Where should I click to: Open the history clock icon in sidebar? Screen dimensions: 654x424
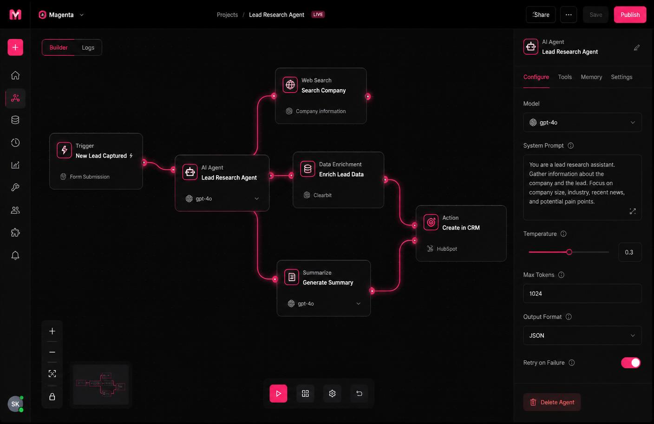click(x=15, y=143)
